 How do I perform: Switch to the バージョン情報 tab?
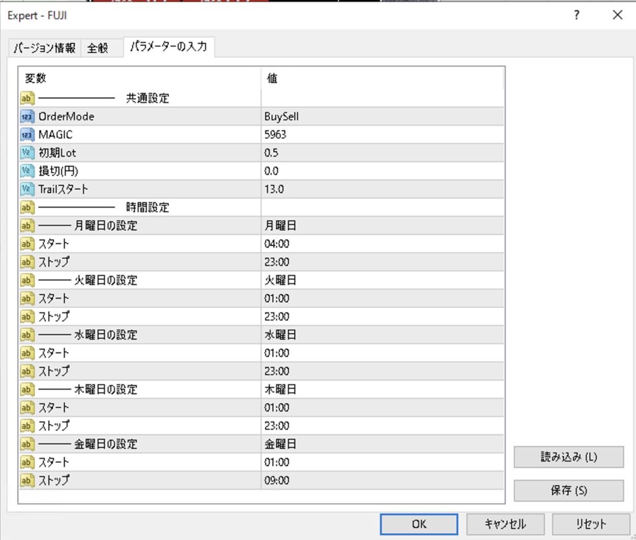(x=45, y=48)
